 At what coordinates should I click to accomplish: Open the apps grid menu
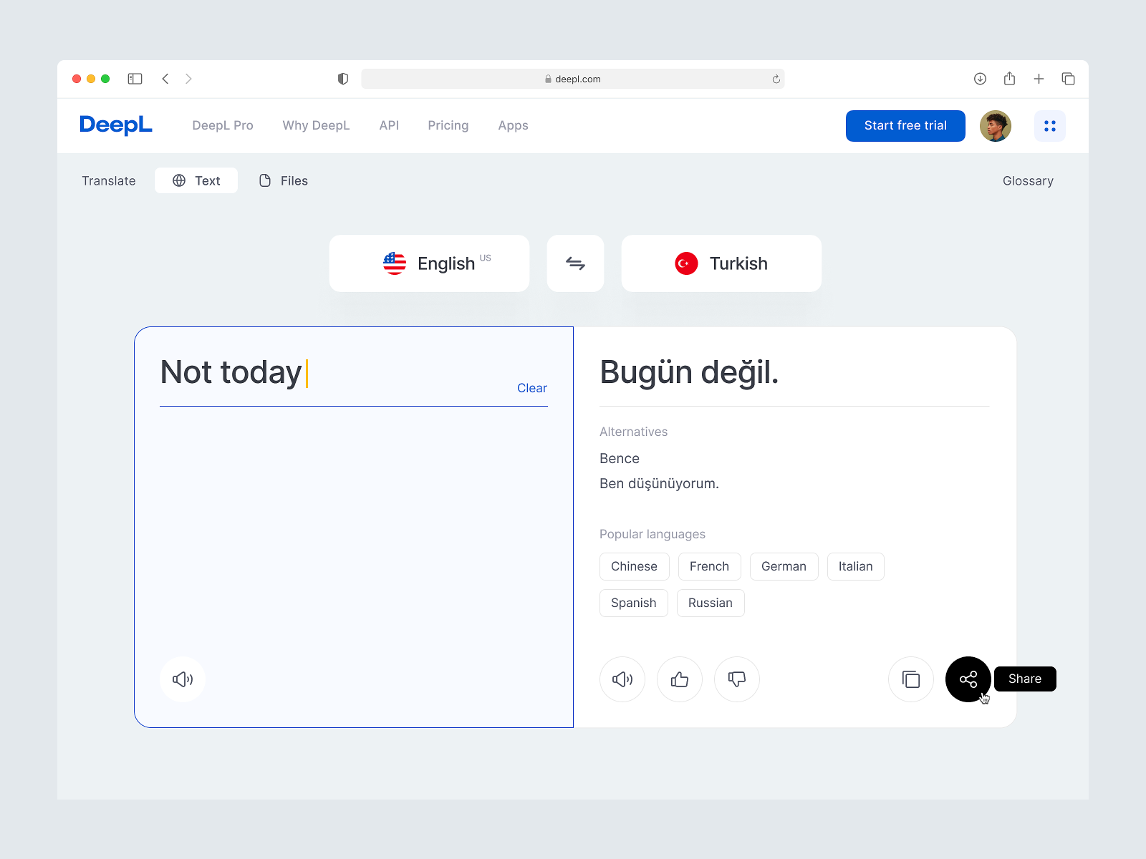[x=1050, y=125]
